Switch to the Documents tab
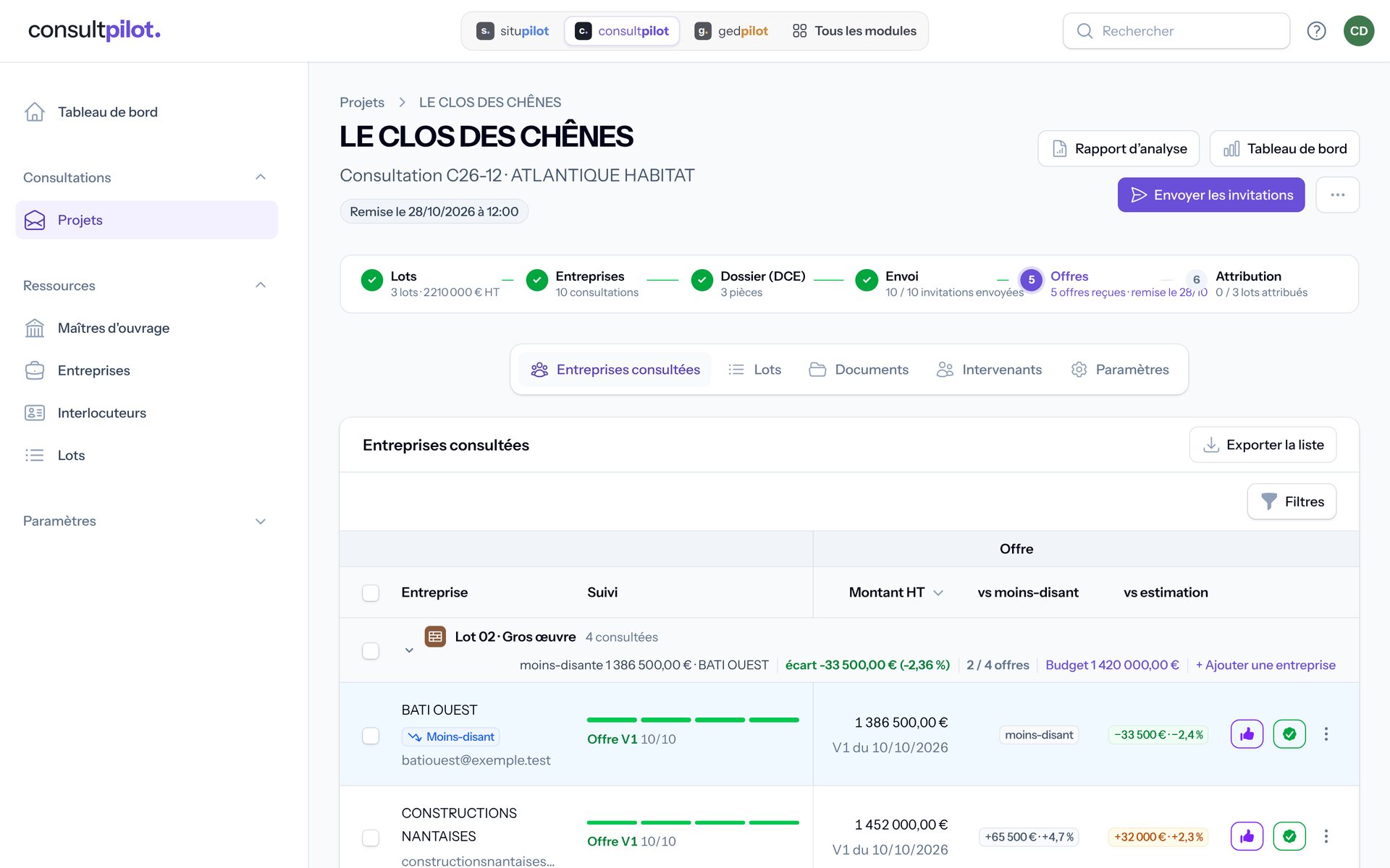This screenshot has width=1390, height=868. (x=859, y=370)
